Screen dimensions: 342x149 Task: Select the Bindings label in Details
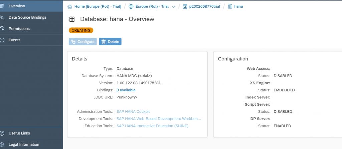pyautogui.click(x=105, y=90)
